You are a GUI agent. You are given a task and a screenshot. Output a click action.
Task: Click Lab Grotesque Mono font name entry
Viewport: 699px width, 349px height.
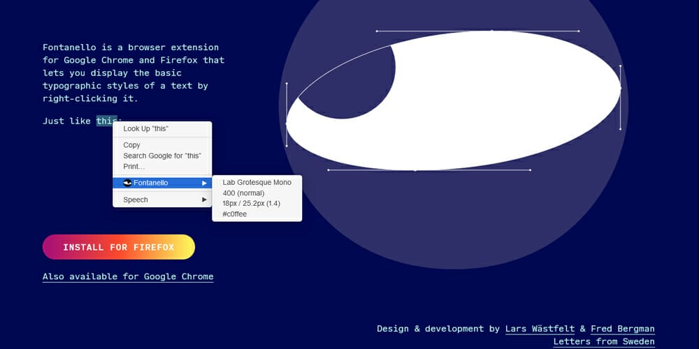pos(257,182)
